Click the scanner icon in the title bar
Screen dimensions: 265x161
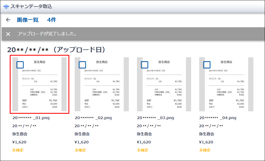pos(6,6)
